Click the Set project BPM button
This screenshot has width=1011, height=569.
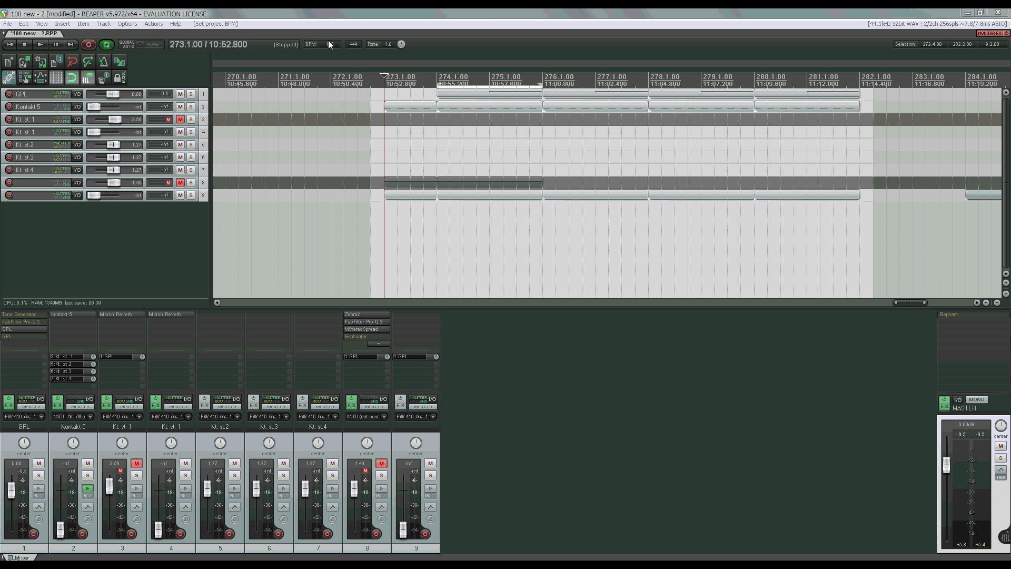pyautogui.click(x=215, y=24)
